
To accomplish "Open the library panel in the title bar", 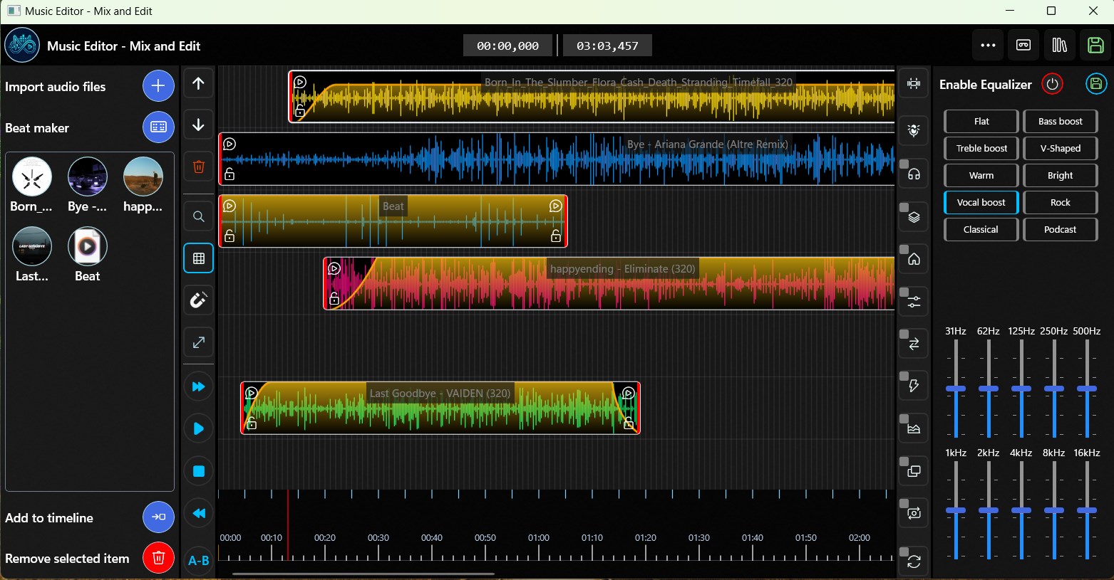I will pos(1060,44).
